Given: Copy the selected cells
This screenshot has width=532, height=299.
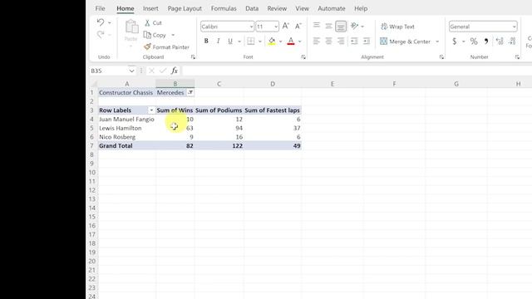Looking at the screenshot, I should click(155, 35).
